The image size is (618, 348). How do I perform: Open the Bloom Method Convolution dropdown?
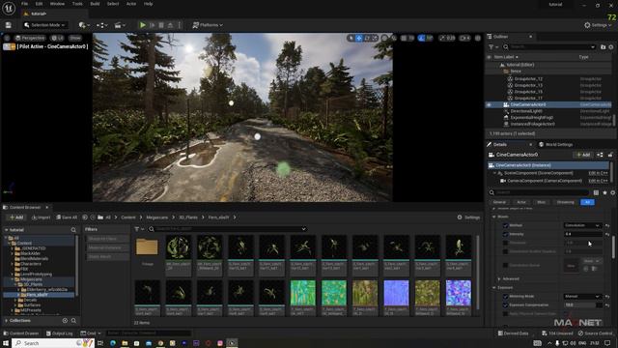click(582, 225)
